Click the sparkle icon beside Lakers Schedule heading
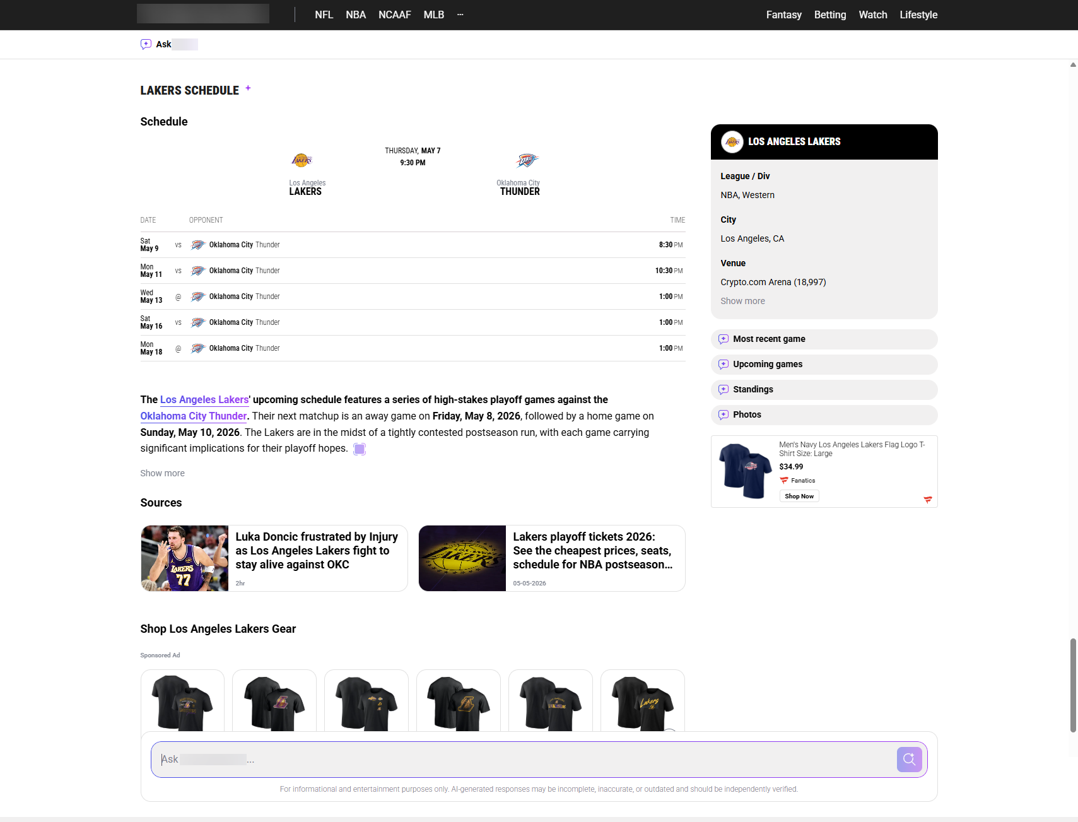Image resolution: width=1078 pixels, height=822 pixels. 248,88
